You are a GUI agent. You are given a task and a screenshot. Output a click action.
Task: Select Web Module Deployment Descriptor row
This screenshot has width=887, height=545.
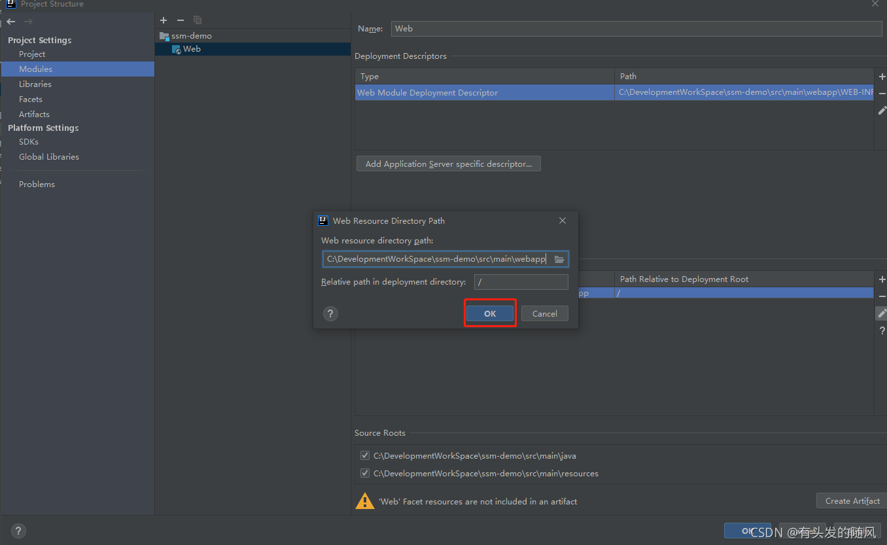pos(614,92)
